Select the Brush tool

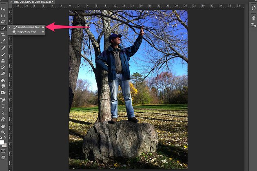click(3, 54)
